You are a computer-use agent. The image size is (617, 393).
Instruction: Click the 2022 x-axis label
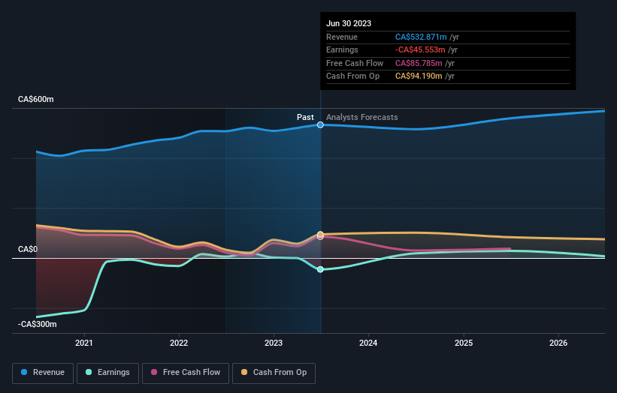coord(179,343)
